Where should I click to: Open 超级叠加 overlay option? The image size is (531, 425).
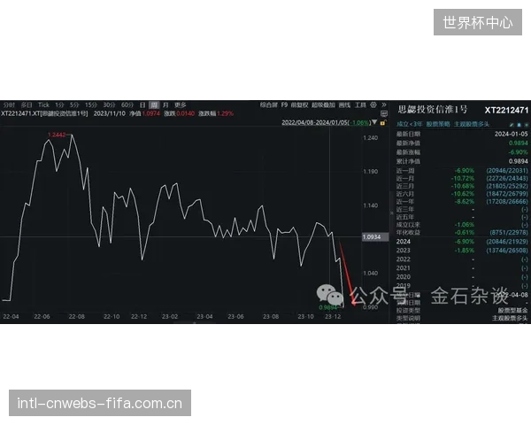323,105
